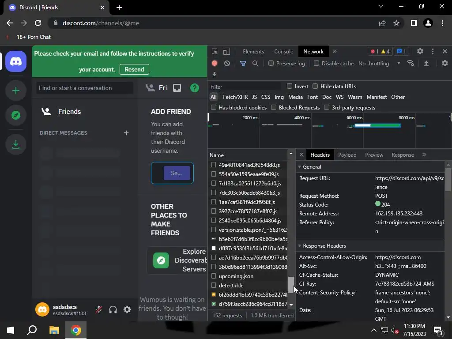Bookmark this page with star icon

click(396, 23)
